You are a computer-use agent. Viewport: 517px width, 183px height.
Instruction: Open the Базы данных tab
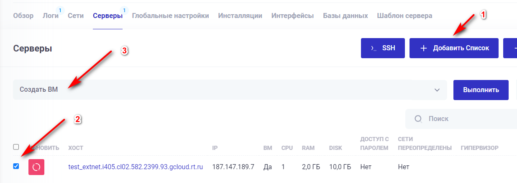tap(346, 15)
